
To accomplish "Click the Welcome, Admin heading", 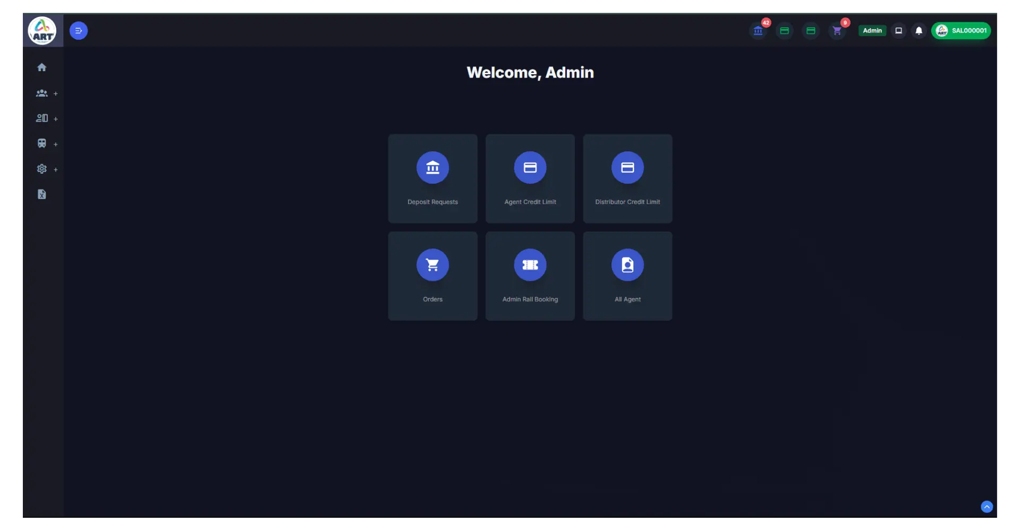I will (x=530, y=73).
